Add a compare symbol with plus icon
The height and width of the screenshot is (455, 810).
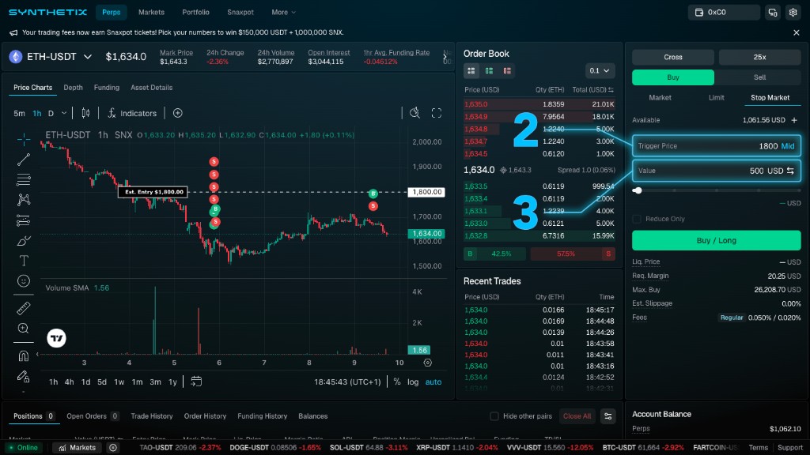pyautogui.click(x=178, y=113)
